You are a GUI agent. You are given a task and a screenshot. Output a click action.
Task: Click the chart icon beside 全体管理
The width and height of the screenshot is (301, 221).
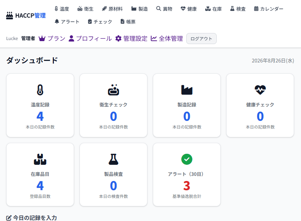pos(154,39)
